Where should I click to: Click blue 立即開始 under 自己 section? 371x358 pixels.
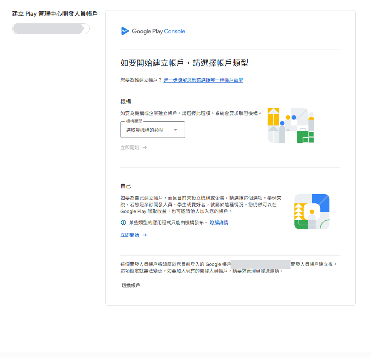pyautogui.click(x=130, y=235)
